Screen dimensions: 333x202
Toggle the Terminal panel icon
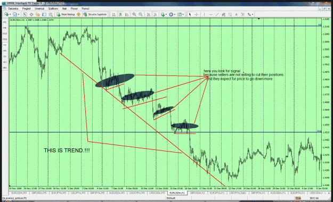click(44, 14)
